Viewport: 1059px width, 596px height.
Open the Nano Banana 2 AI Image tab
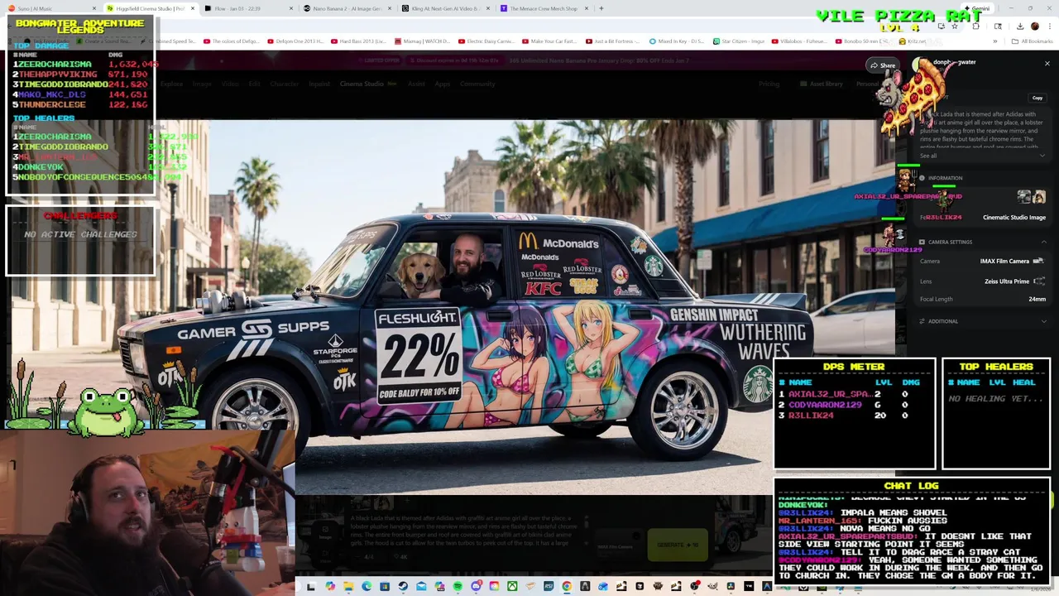point(346,8)
